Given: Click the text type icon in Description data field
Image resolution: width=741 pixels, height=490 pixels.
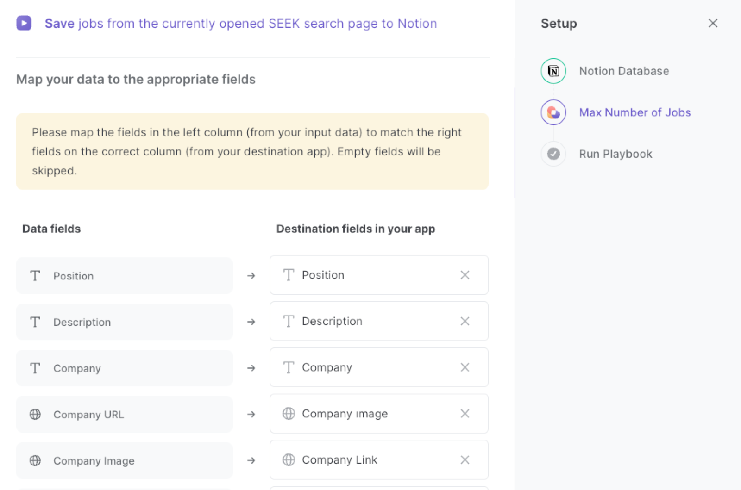Looking at the screenshot, I should point(35,322).
